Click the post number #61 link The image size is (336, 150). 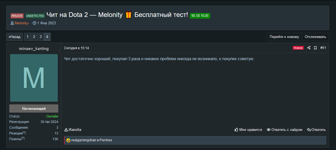pyautogui.click(x=323, y=48)
